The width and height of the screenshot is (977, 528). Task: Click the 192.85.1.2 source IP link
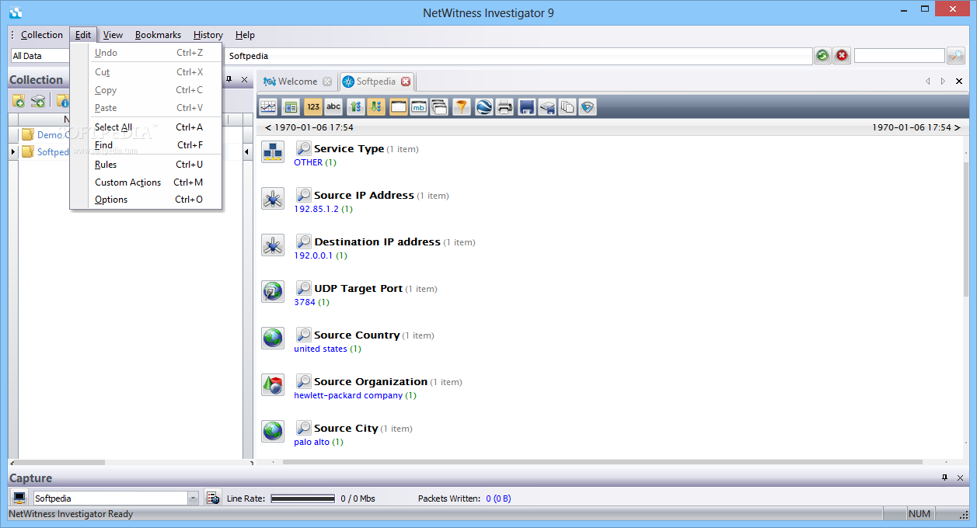pyautogui.click(x=316, y=209)
